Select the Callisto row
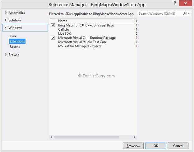Image resolution: width=194 pixels, height=152 pixels. coord(93,29)
